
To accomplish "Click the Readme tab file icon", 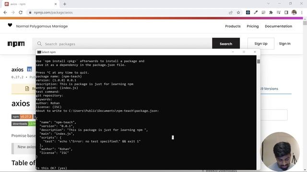I will pyautogui.click(x=27, y=89).
